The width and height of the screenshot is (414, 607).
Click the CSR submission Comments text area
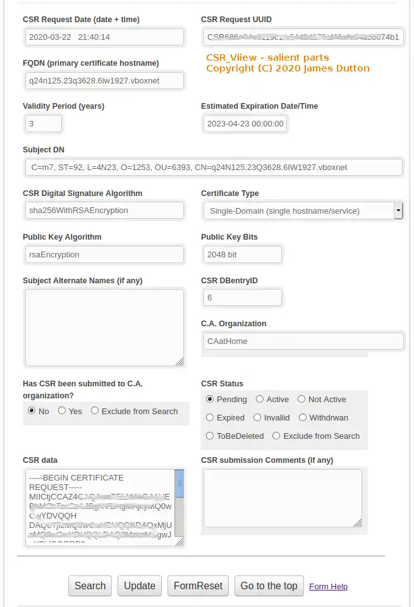click(x=283, y=498)
